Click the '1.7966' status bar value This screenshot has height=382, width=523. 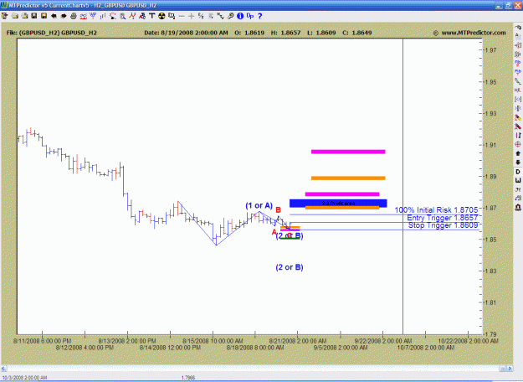(x=188, y=378)
